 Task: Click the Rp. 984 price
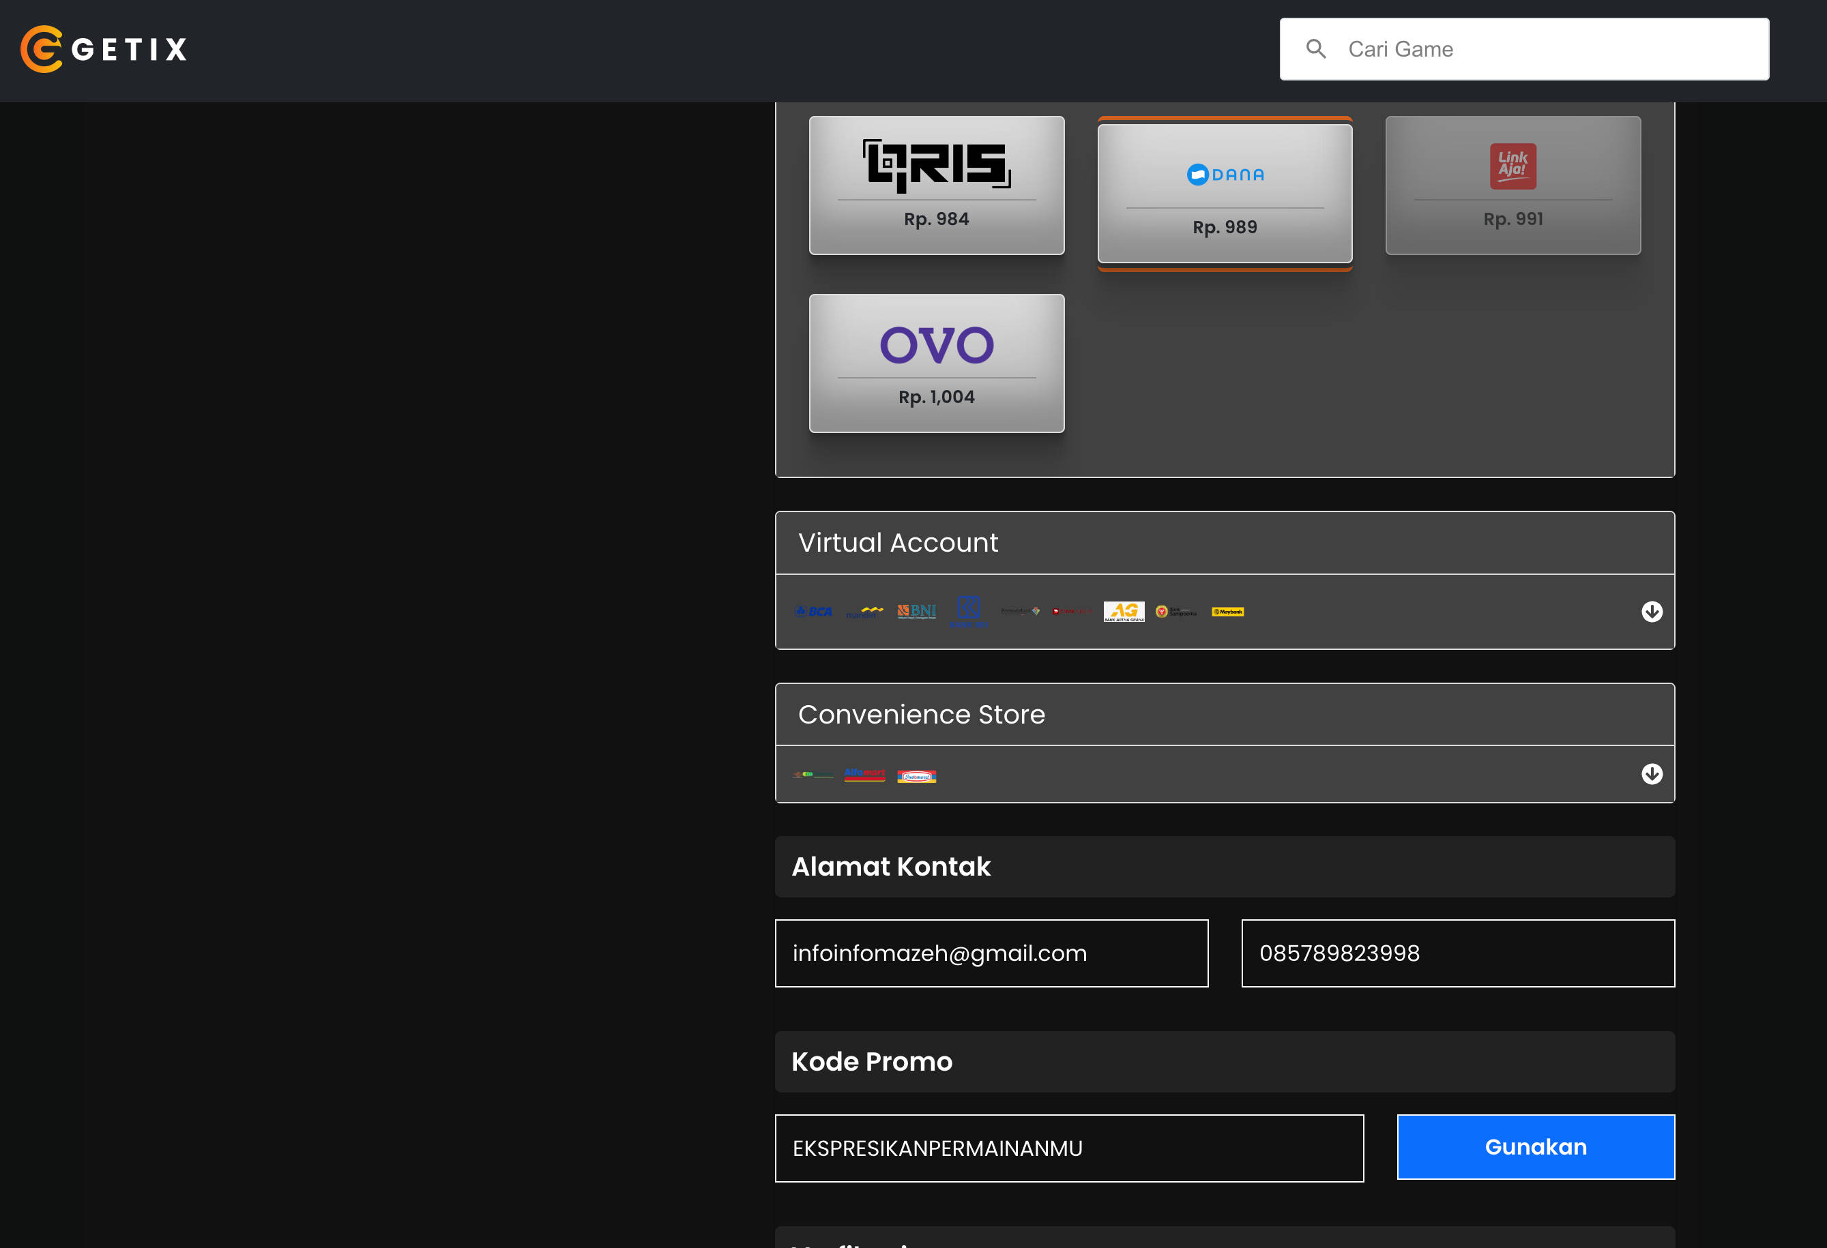[936, 220]
